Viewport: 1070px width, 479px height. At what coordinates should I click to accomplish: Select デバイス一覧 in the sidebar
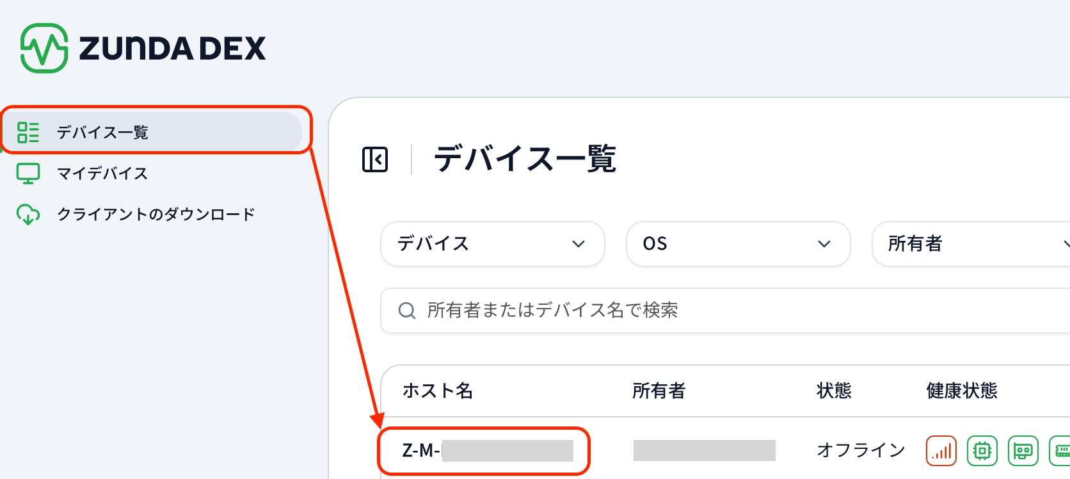[102, 133]
